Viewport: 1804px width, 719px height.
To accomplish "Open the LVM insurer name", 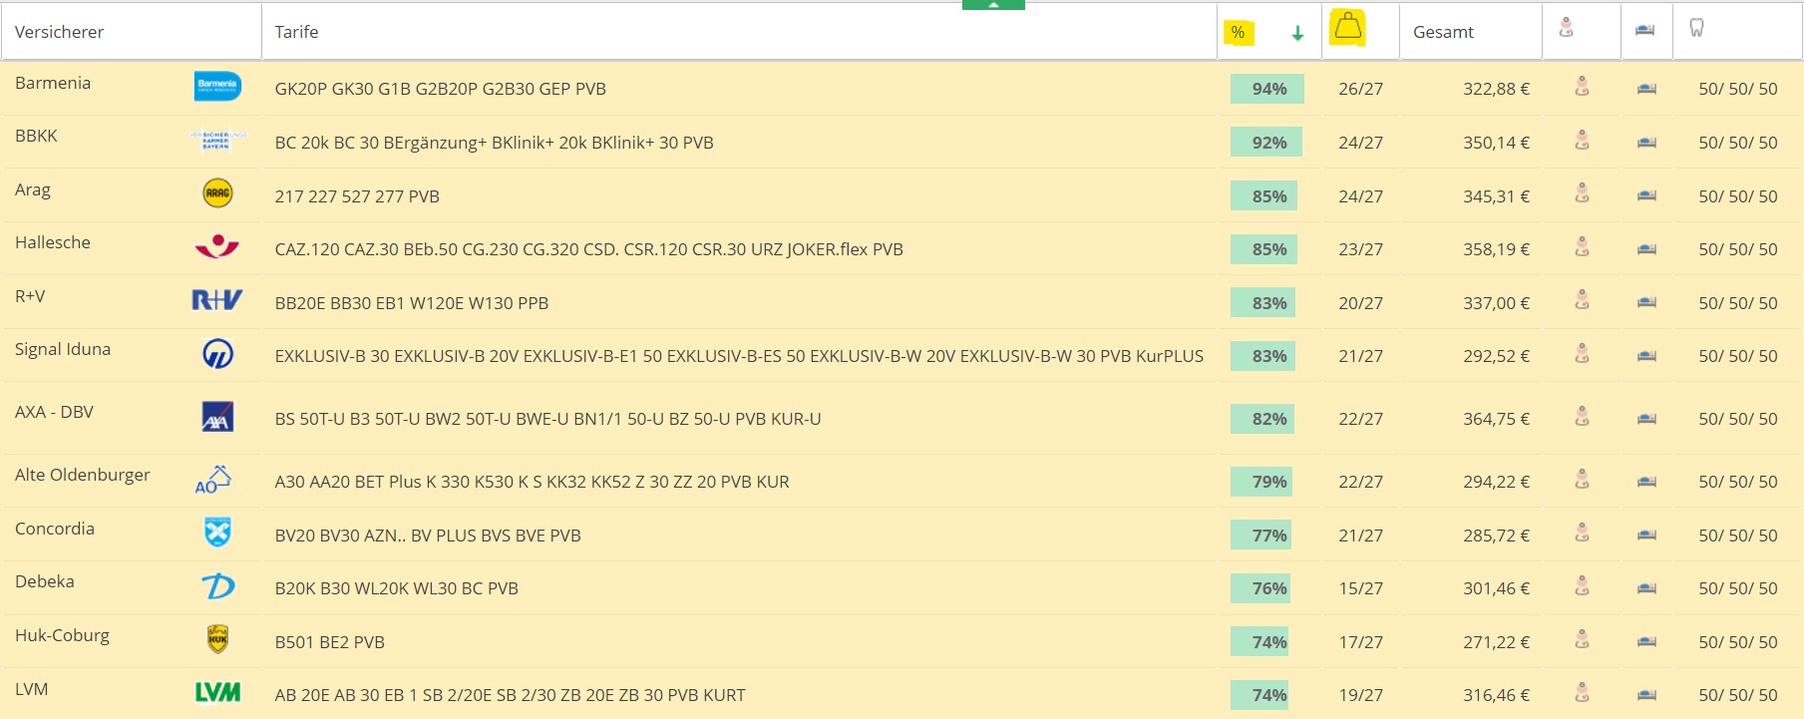I will (32, 689).
